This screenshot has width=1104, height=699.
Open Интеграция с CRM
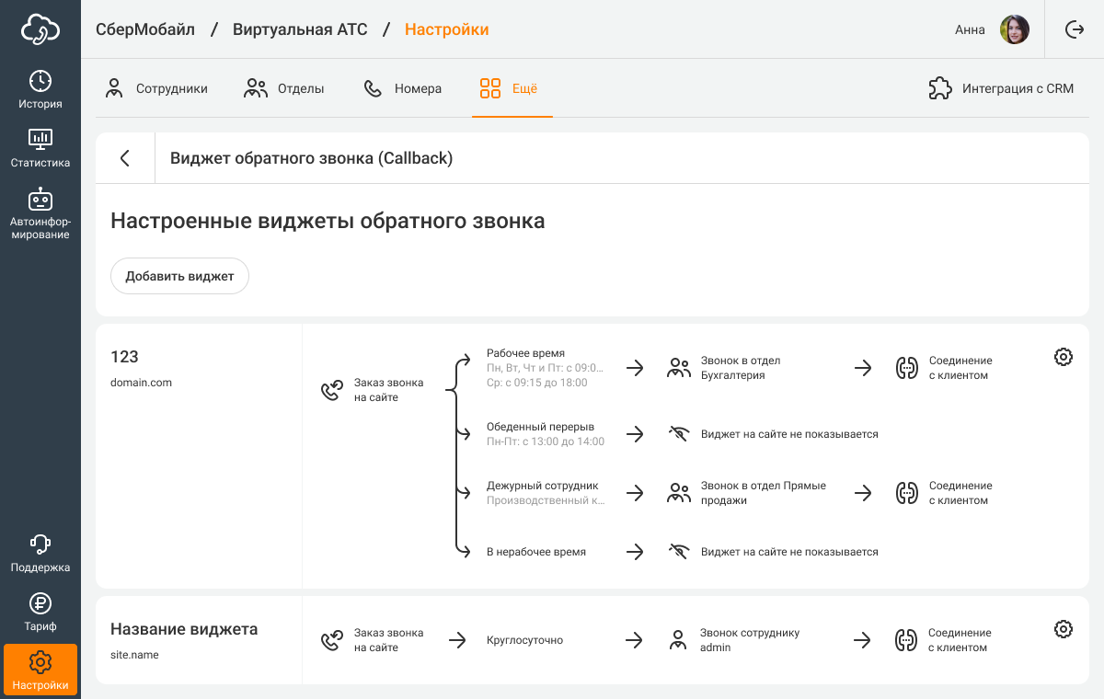1001,89
